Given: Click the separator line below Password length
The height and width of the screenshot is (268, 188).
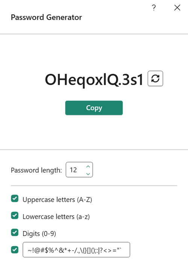Looking at the screenshot, I should click(x=94, y=185).
